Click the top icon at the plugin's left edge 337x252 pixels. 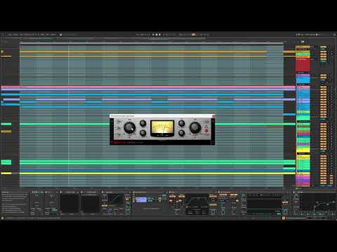[119, 121]
